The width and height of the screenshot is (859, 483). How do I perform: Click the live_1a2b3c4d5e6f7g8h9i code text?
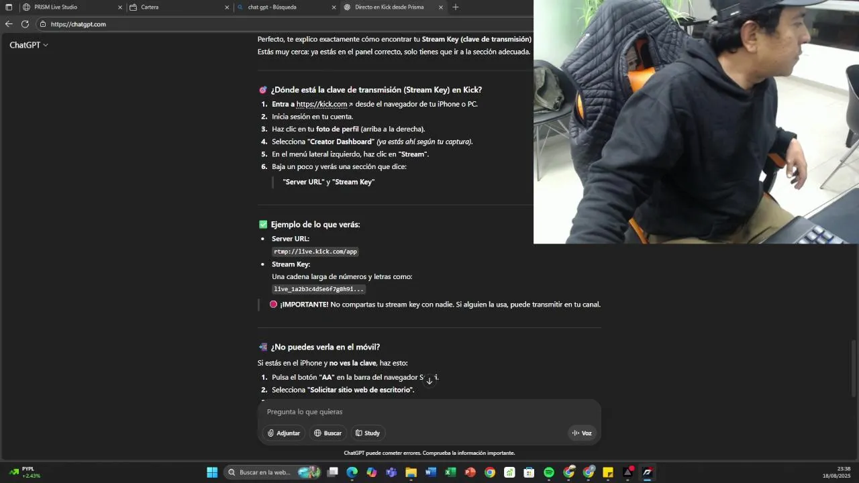tap(319, 289)
